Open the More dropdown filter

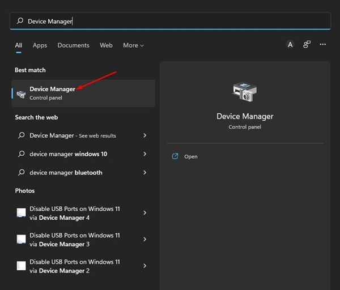click(x=133, y=45)
